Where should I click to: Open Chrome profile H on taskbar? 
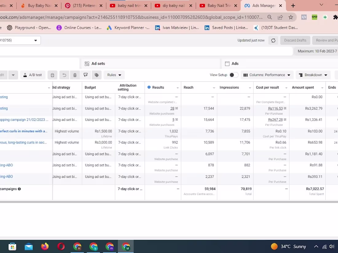pyautogui.click(x=77, y=247)
